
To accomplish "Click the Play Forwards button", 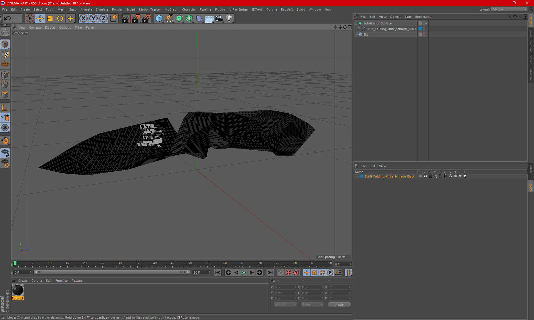I will click(244, 273).
